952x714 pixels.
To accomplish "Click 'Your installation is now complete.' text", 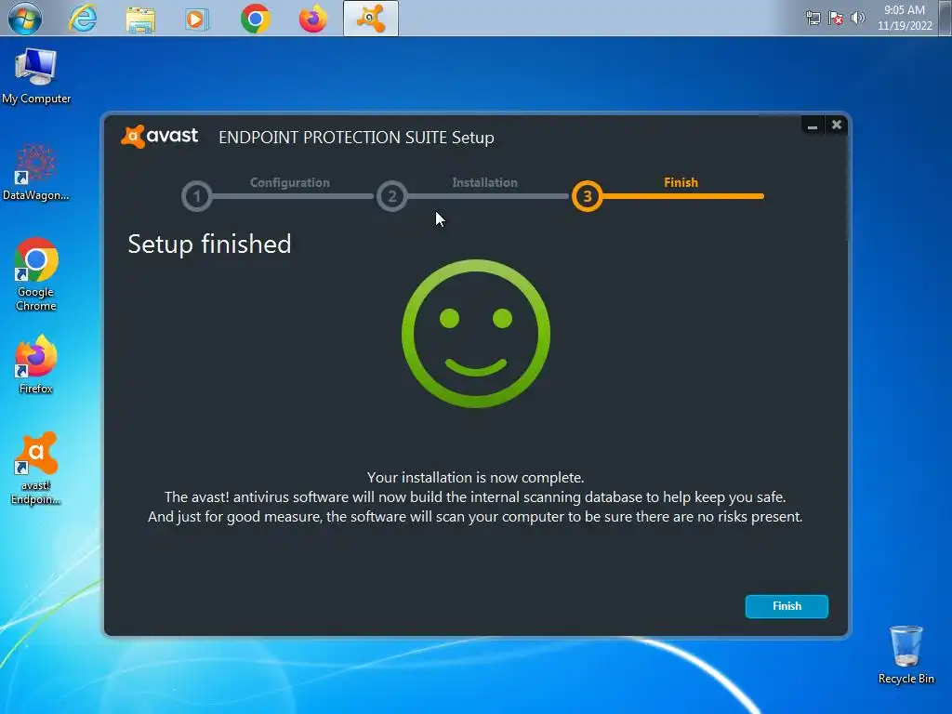I will pos(475,477).
